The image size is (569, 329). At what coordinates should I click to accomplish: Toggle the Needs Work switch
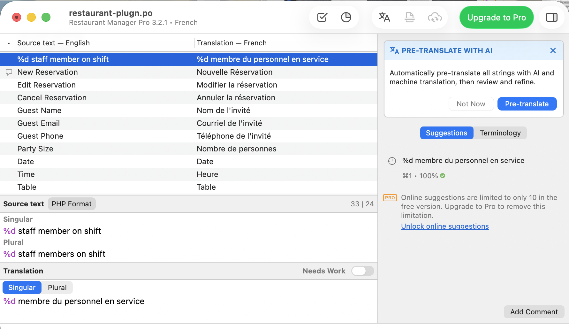363,271
